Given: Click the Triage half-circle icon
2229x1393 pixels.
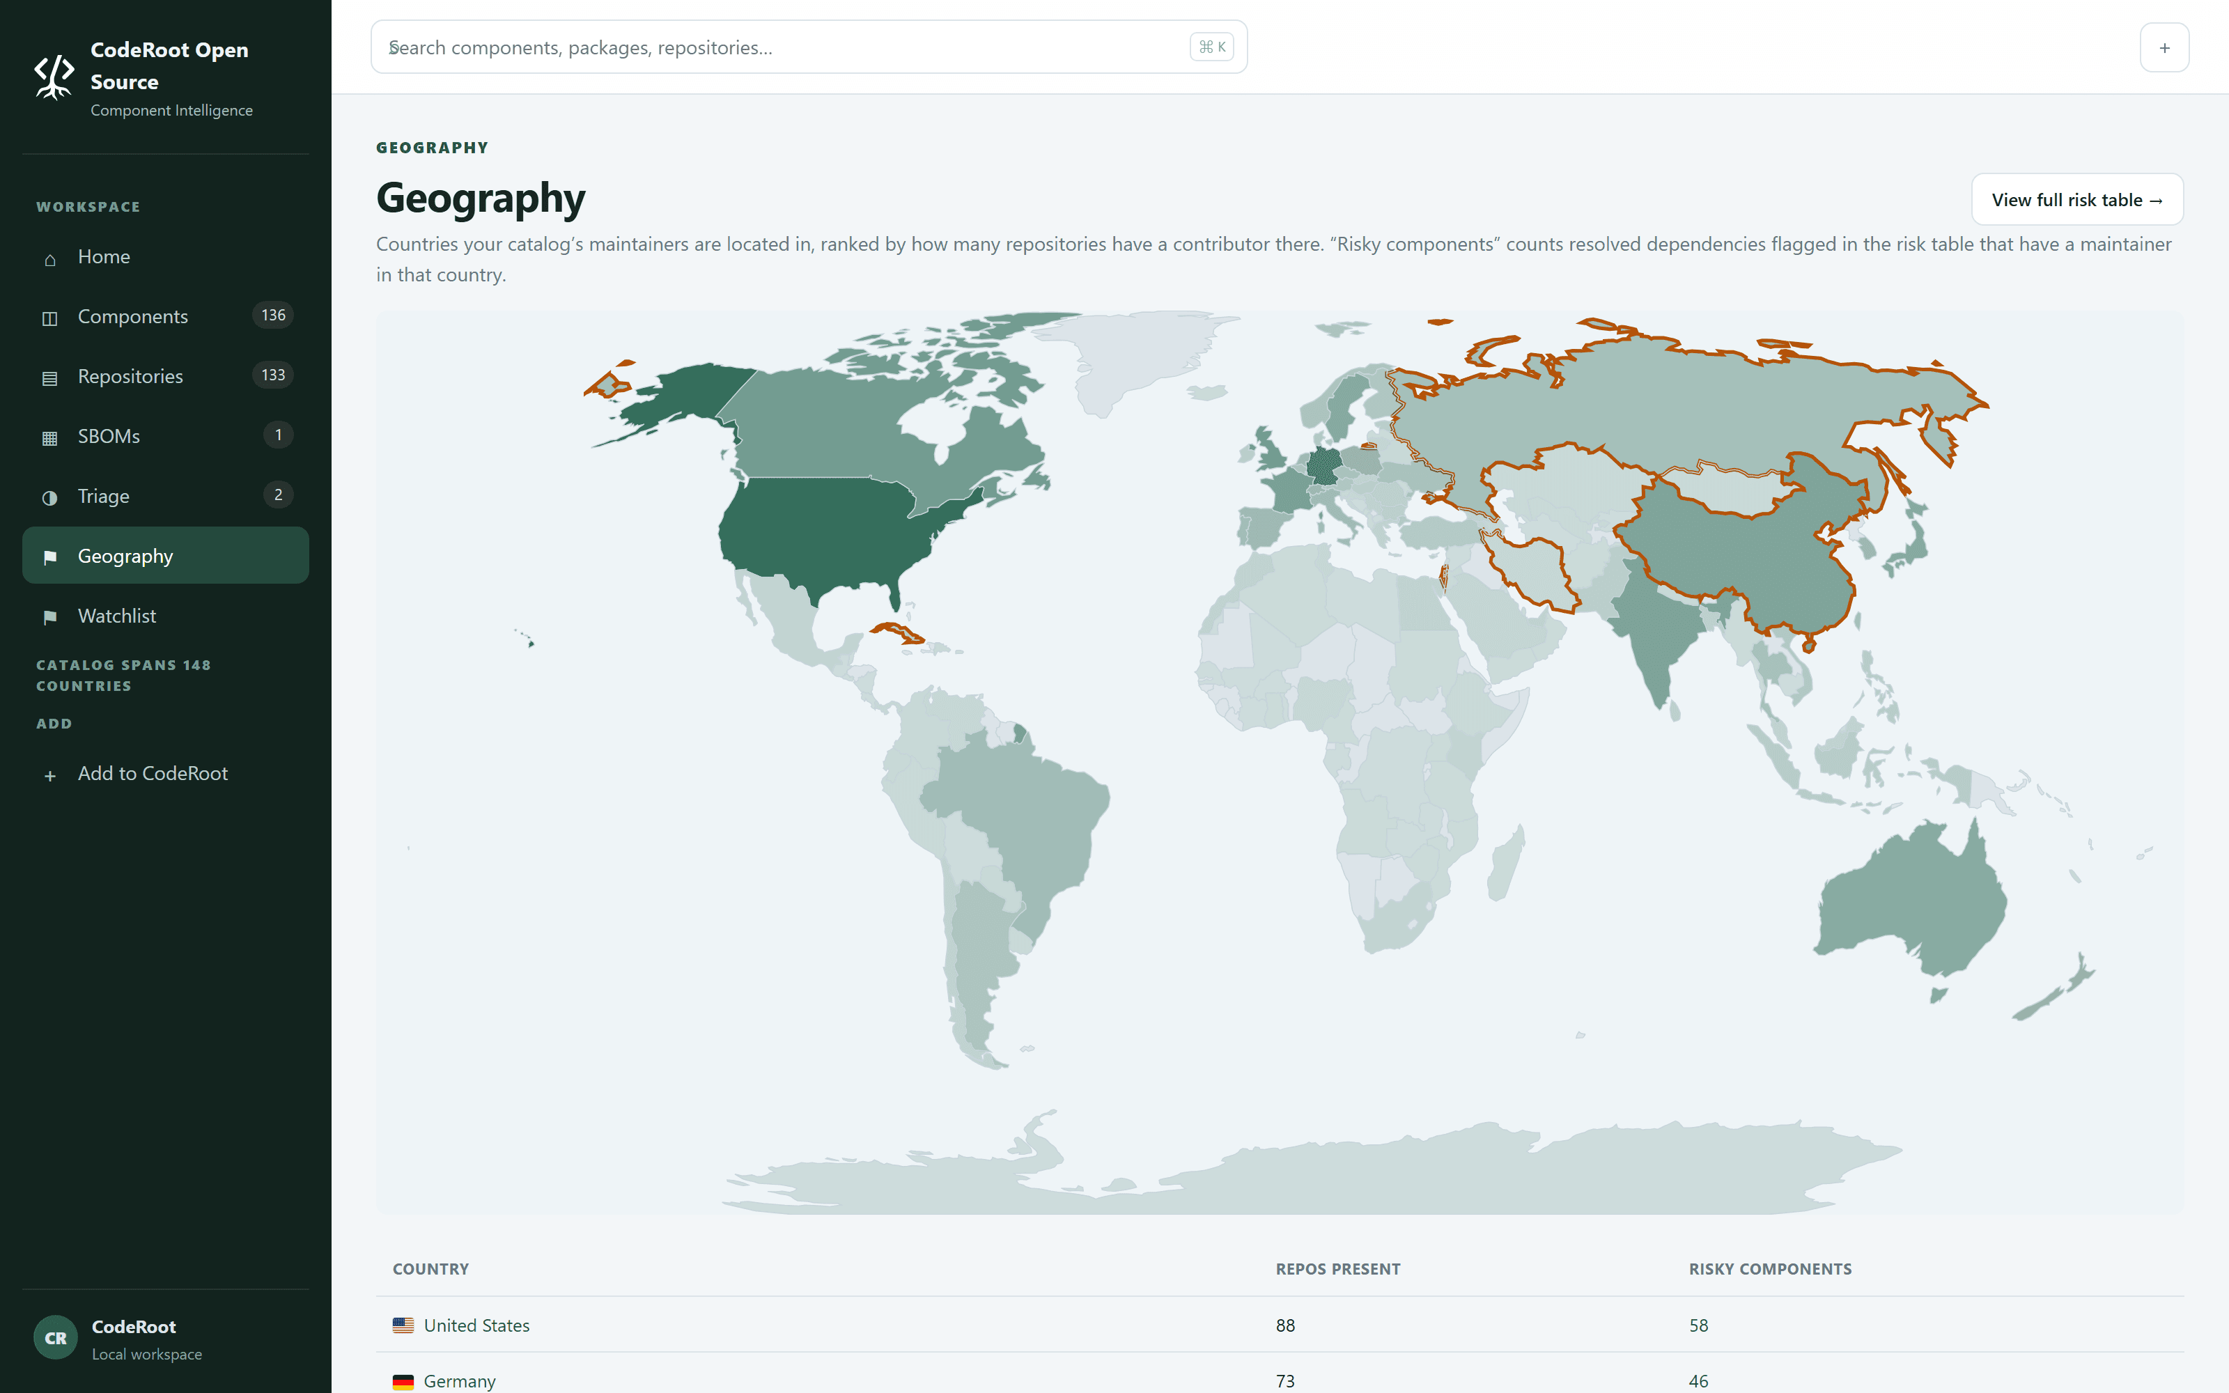Looking at the screenshot, I should (49, 497).
